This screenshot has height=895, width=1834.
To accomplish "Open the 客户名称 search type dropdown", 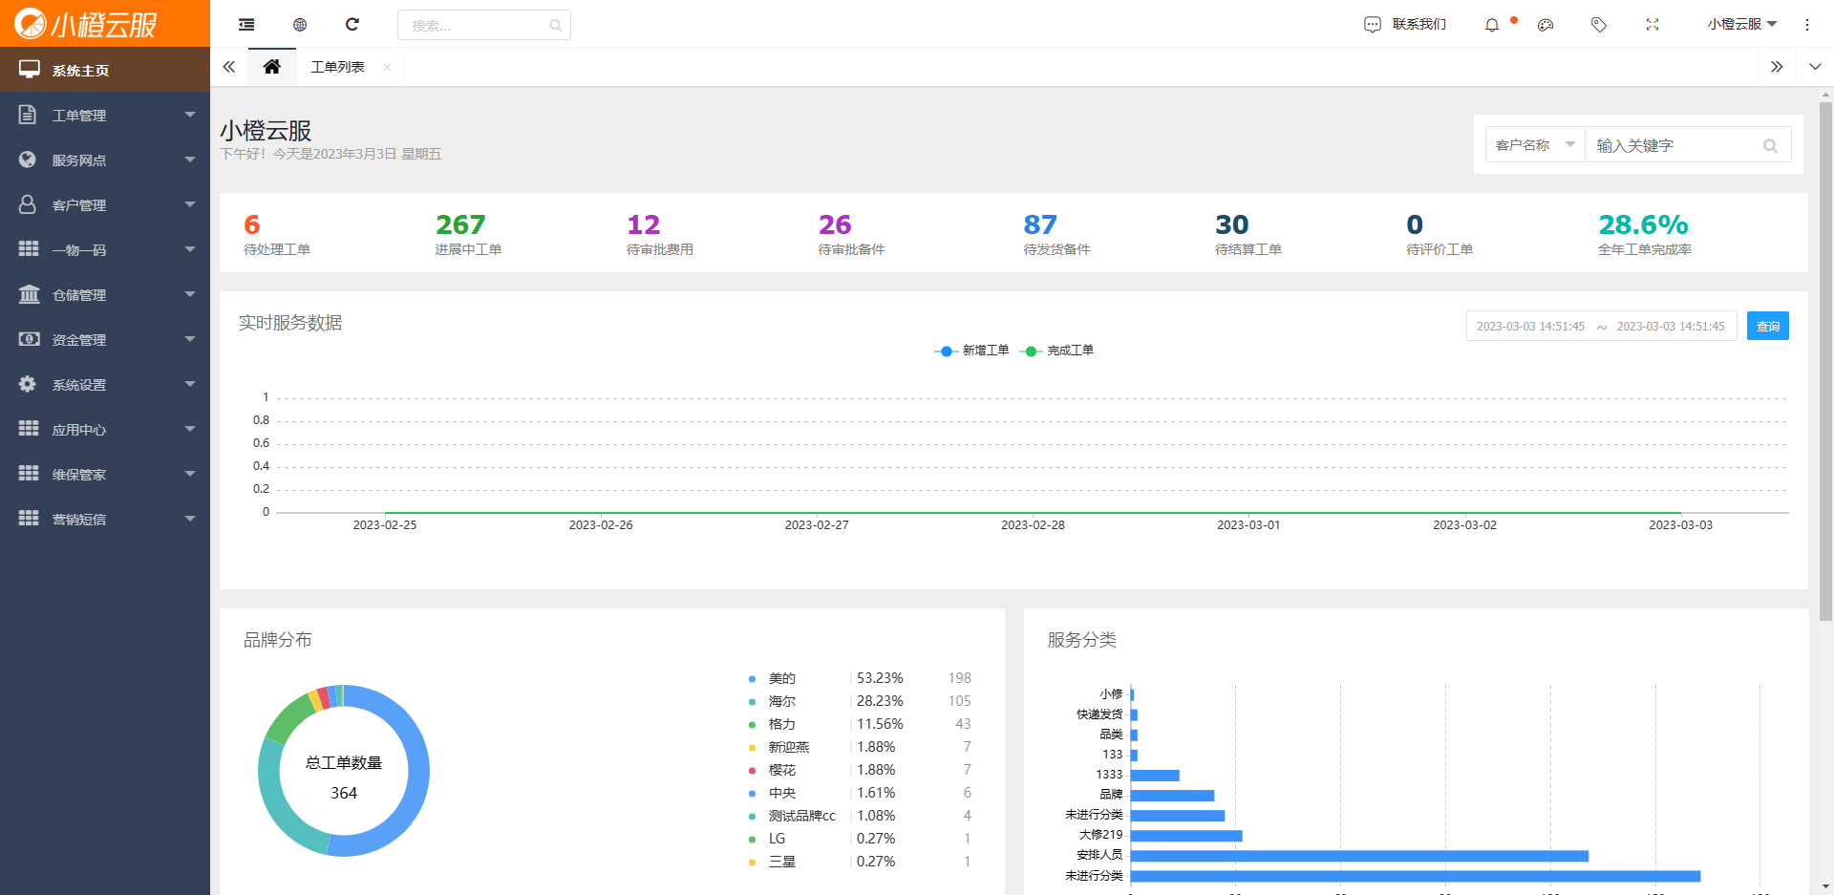I will tap(1534, 145).
